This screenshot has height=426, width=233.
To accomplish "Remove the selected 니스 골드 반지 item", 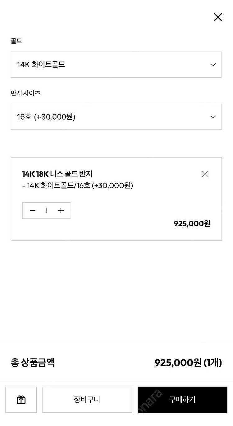I will pos(204,174).
